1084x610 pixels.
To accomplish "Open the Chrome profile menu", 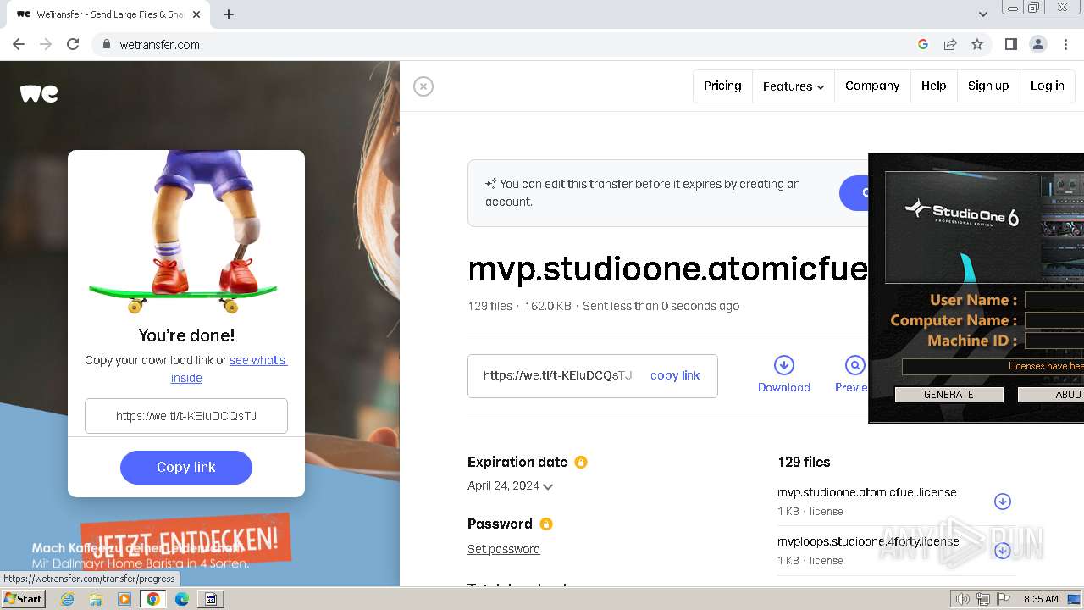I will point(1038,44).
